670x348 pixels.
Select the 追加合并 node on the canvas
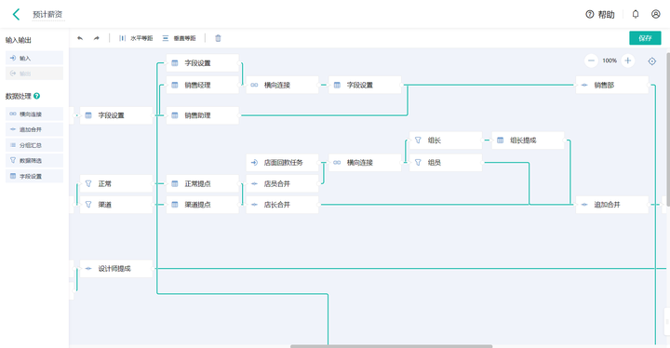[612, 205]
